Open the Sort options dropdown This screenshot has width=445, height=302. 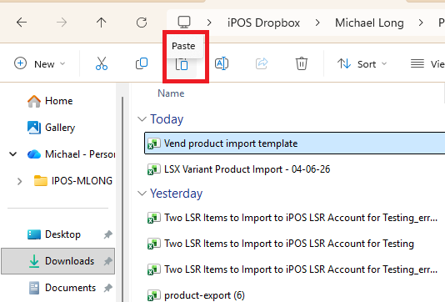[362, 63]
